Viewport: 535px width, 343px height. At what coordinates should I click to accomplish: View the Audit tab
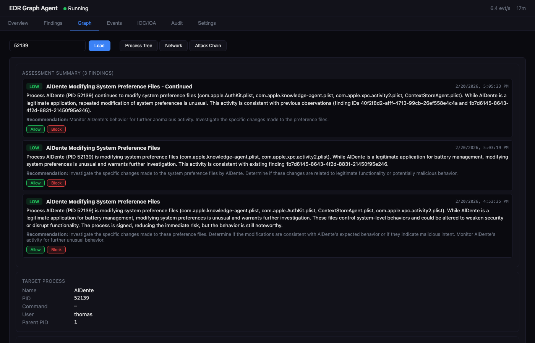click(x=177, y=23)
